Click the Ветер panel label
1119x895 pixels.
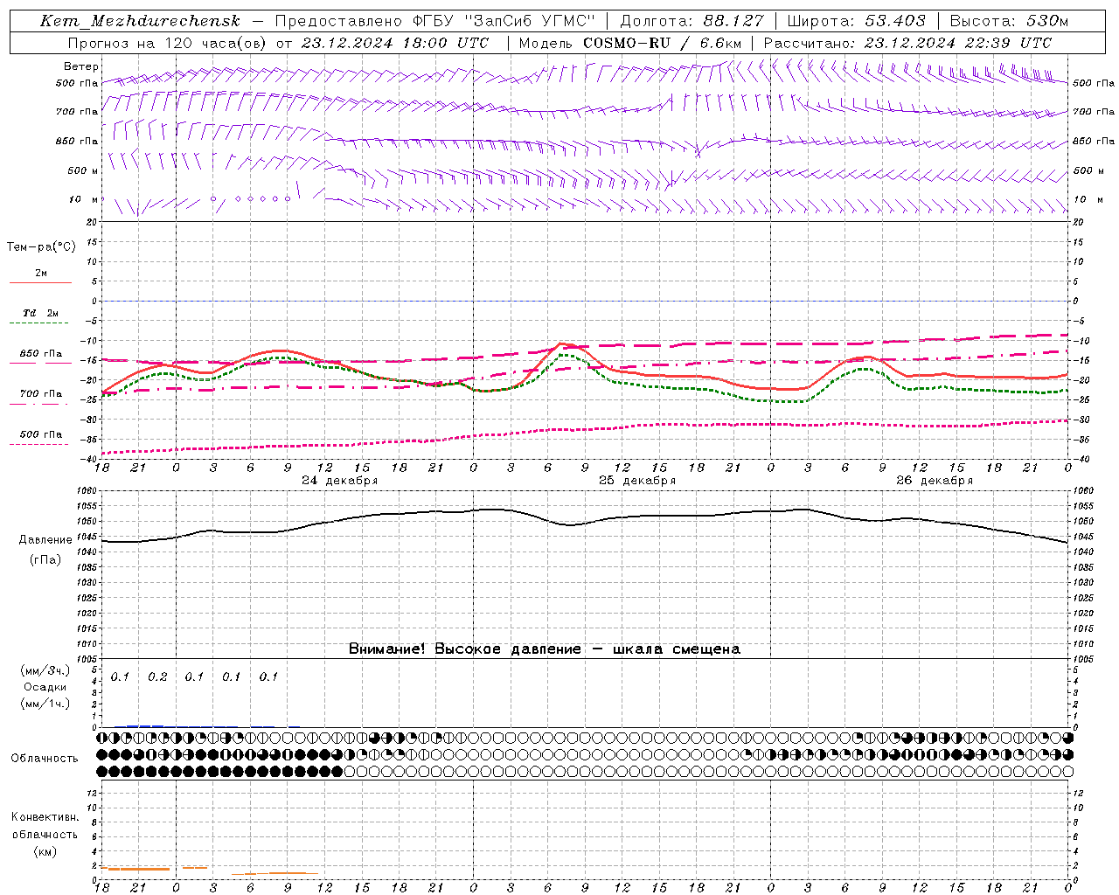81,66
